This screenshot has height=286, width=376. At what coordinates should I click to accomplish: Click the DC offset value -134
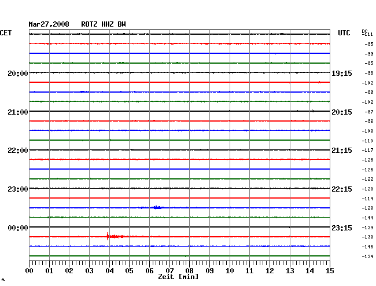coord(367,256)
